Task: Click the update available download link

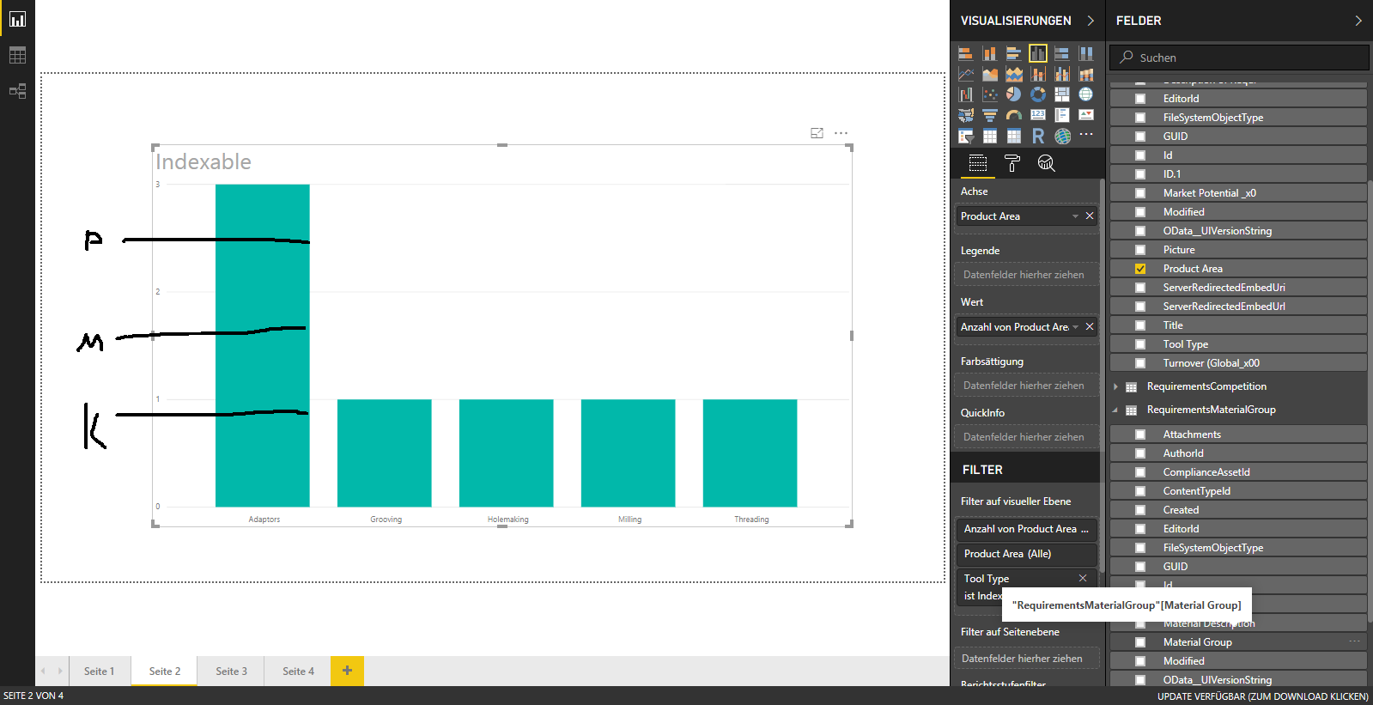Action: pos(1262,696)
